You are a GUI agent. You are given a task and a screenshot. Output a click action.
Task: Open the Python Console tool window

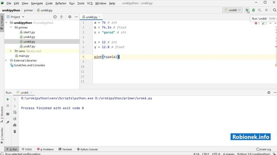[87, 149]
